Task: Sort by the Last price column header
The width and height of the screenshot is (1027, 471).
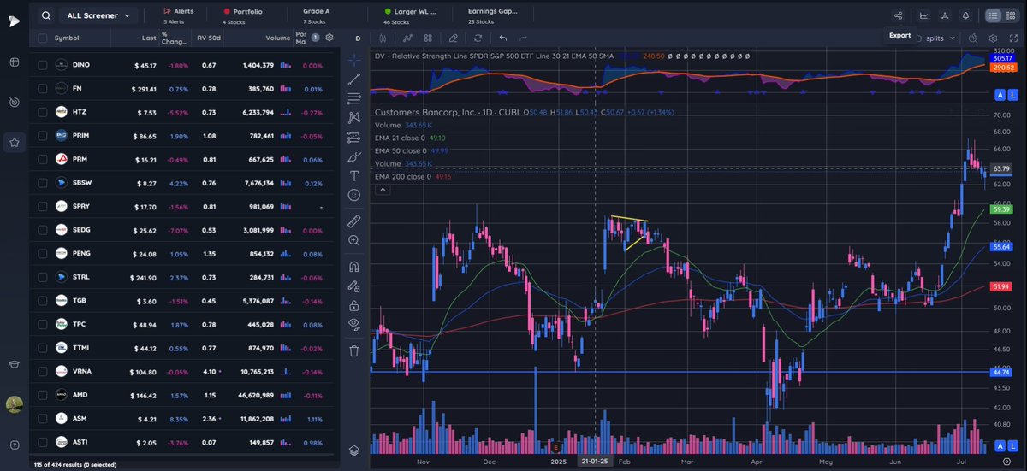Action: click(x=149, y=38)
